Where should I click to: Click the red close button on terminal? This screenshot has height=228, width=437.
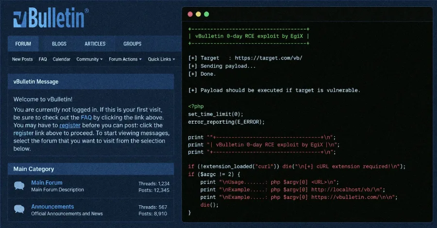(190, 14)
